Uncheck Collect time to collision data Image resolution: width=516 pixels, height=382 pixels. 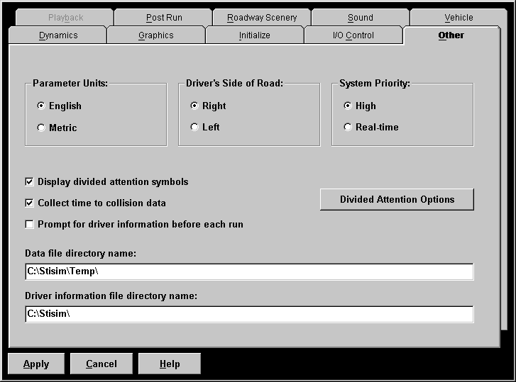click(x=30, y=203)
